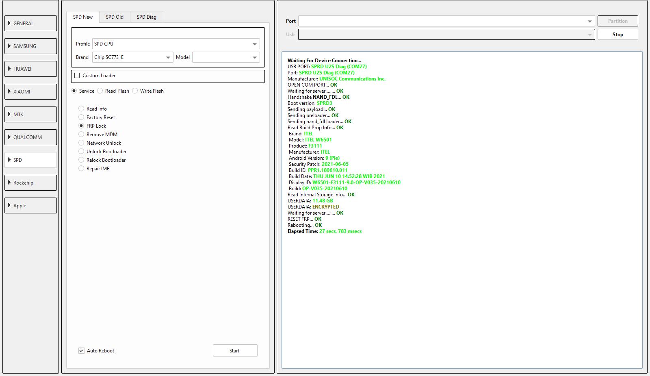Click the Stop button
The image size is (650, 376).
click(617, 35)
